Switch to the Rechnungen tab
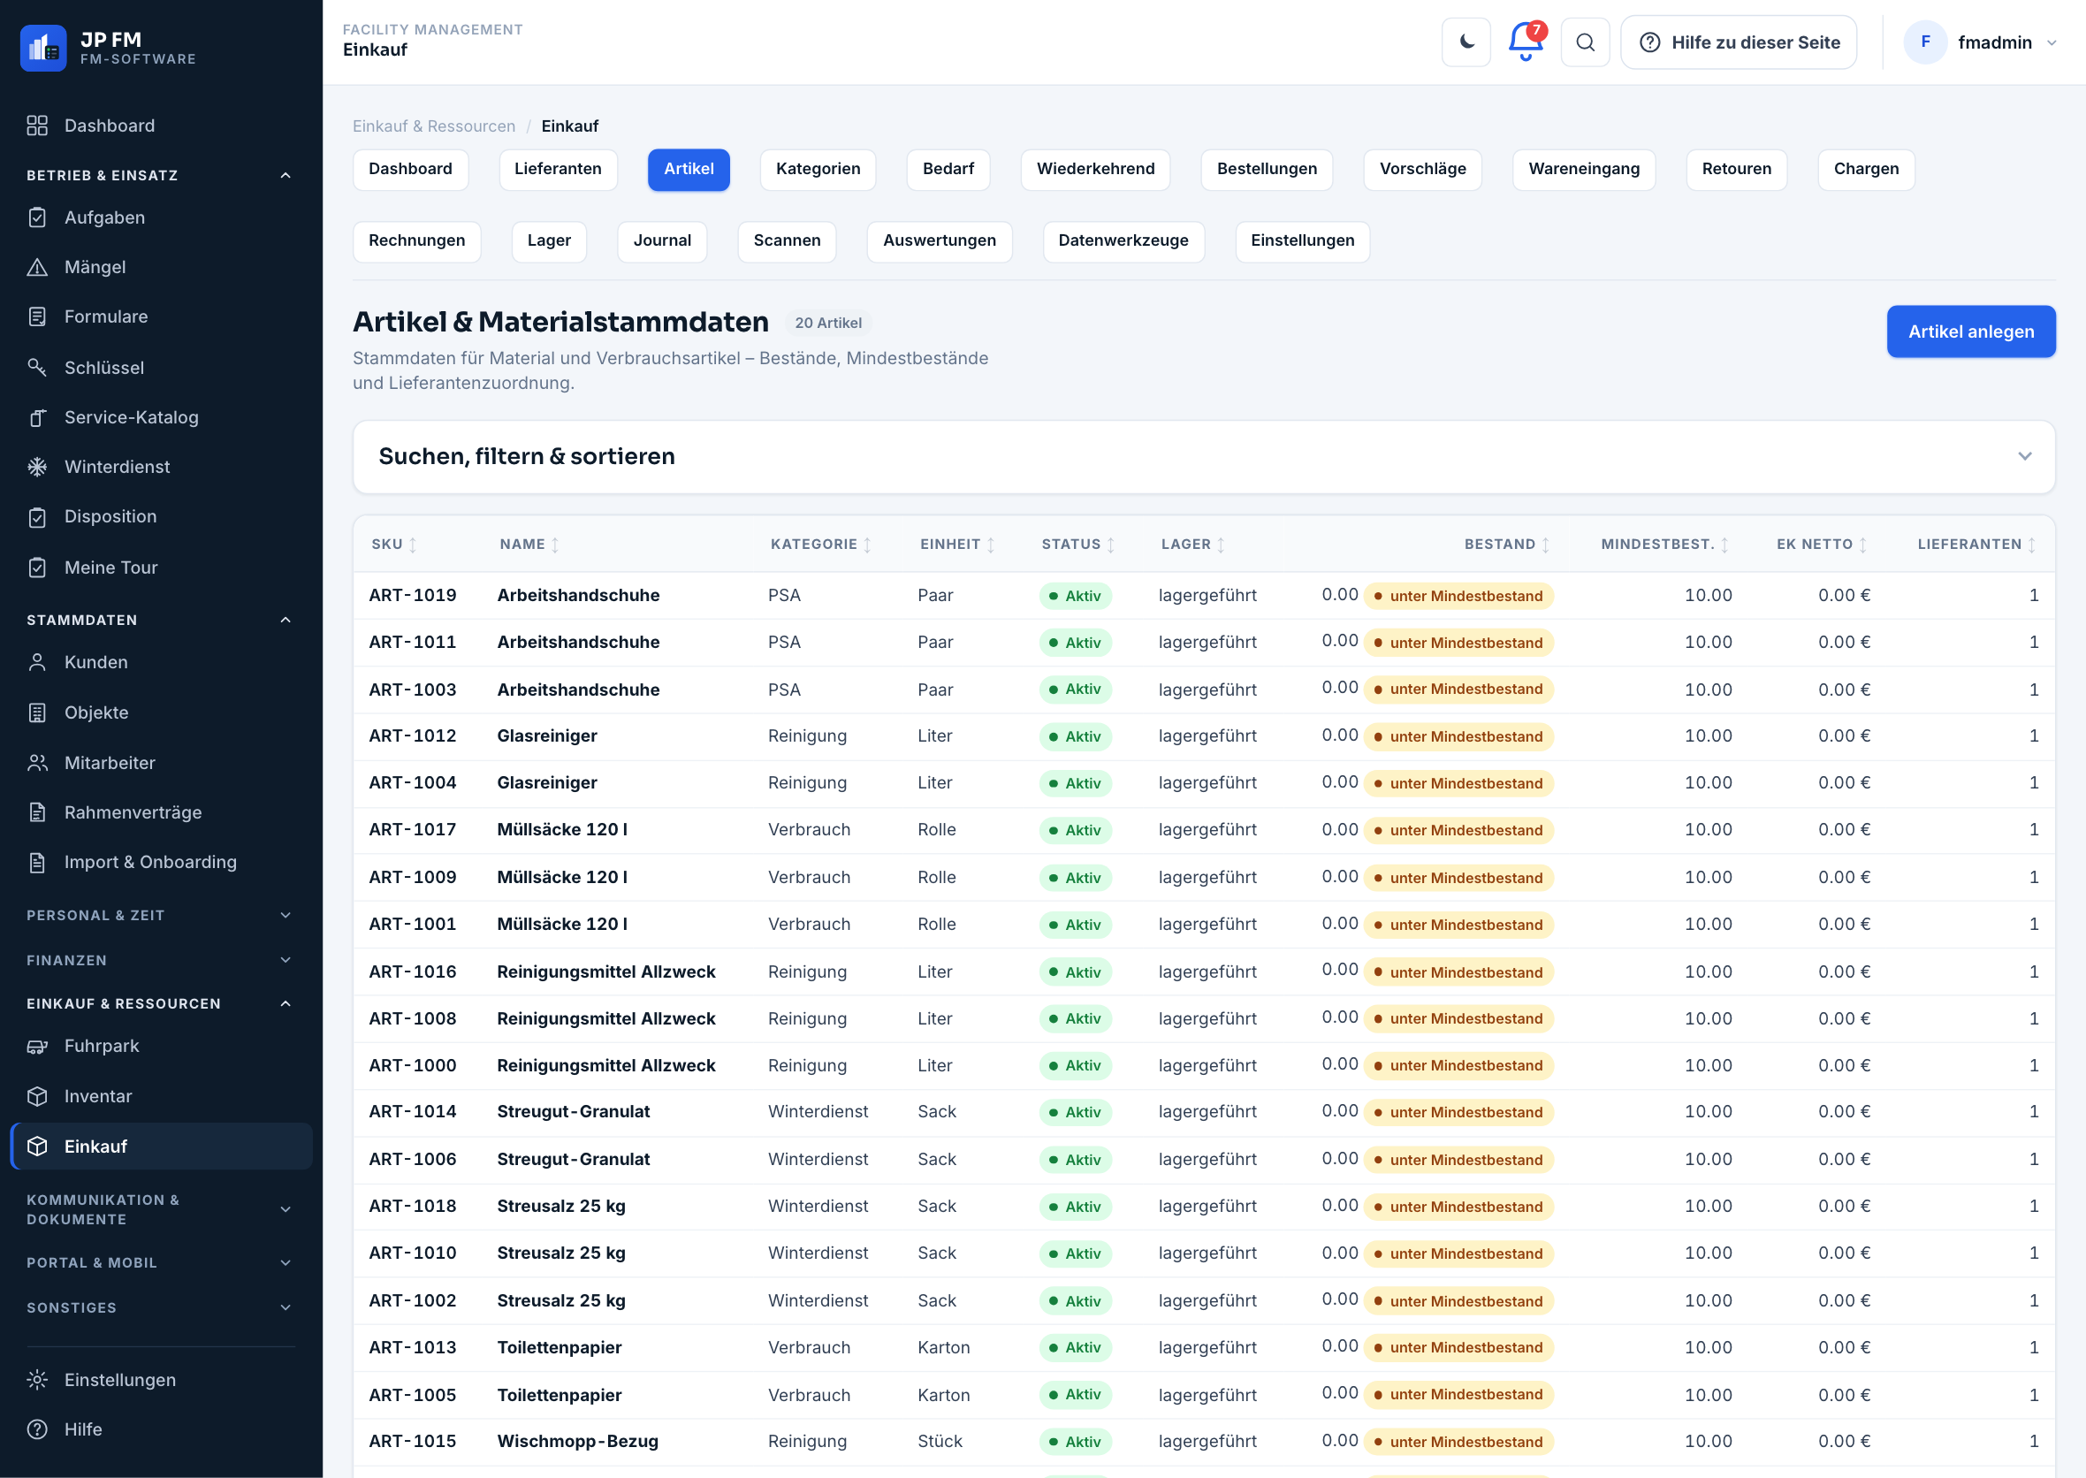Viewport: 2086px width, 1478px height. tap(417, 241)
